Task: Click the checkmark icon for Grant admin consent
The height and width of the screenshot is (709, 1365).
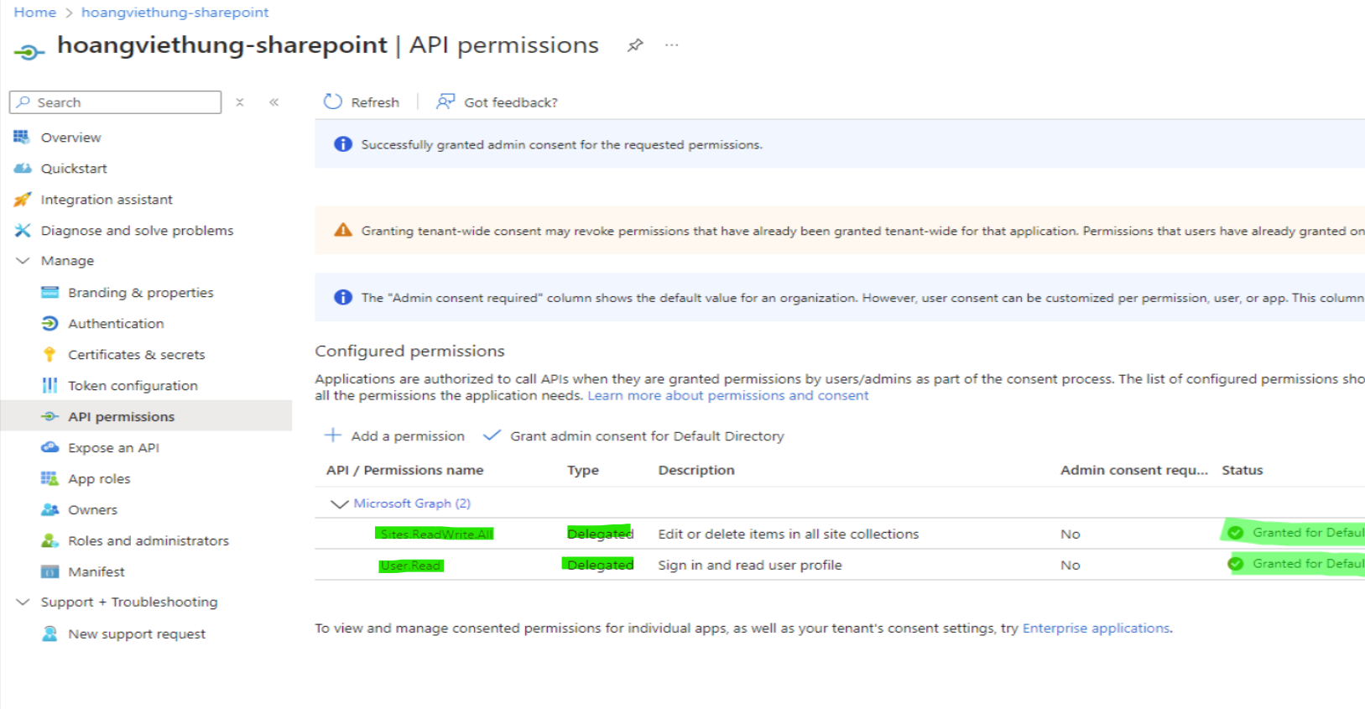Action: point(492,435)
